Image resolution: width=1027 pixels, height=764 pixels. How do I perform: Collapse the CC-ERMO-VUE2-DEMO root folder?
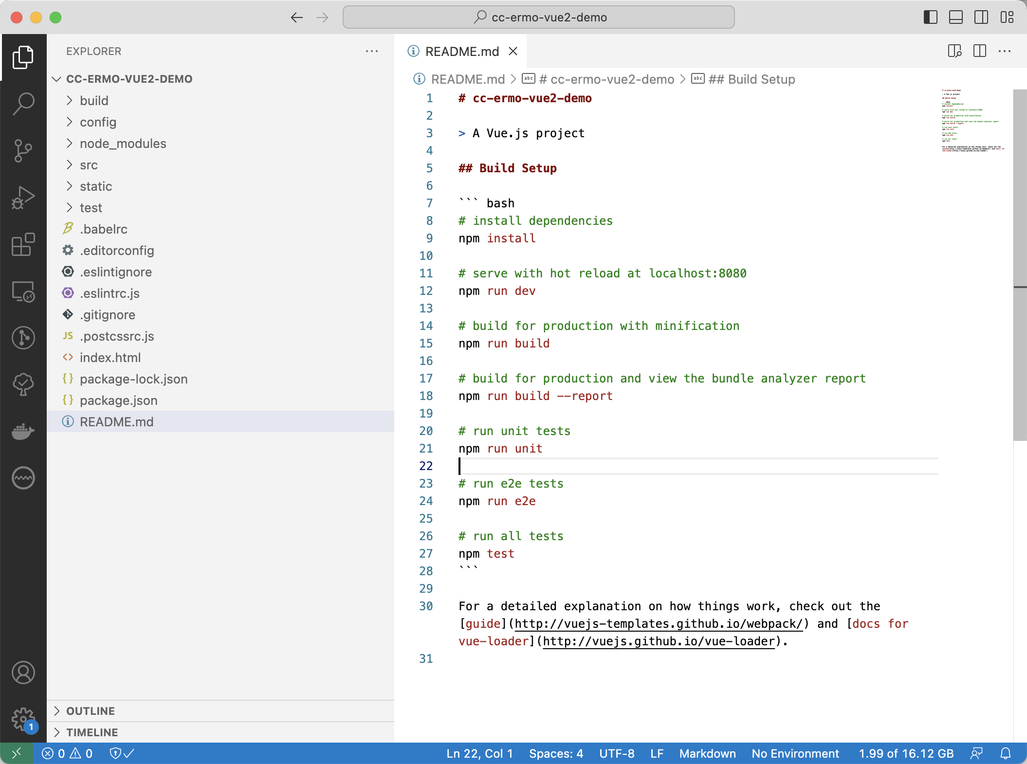[x=220, y=79]
